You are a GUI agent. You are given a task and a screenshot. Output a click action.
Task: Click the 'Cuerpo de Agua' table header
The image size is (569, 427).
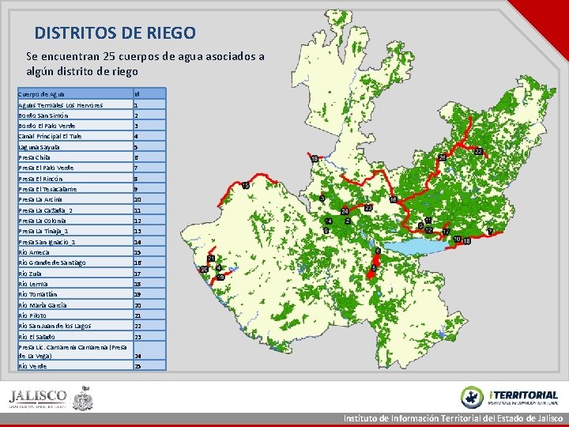coord(76,93)
